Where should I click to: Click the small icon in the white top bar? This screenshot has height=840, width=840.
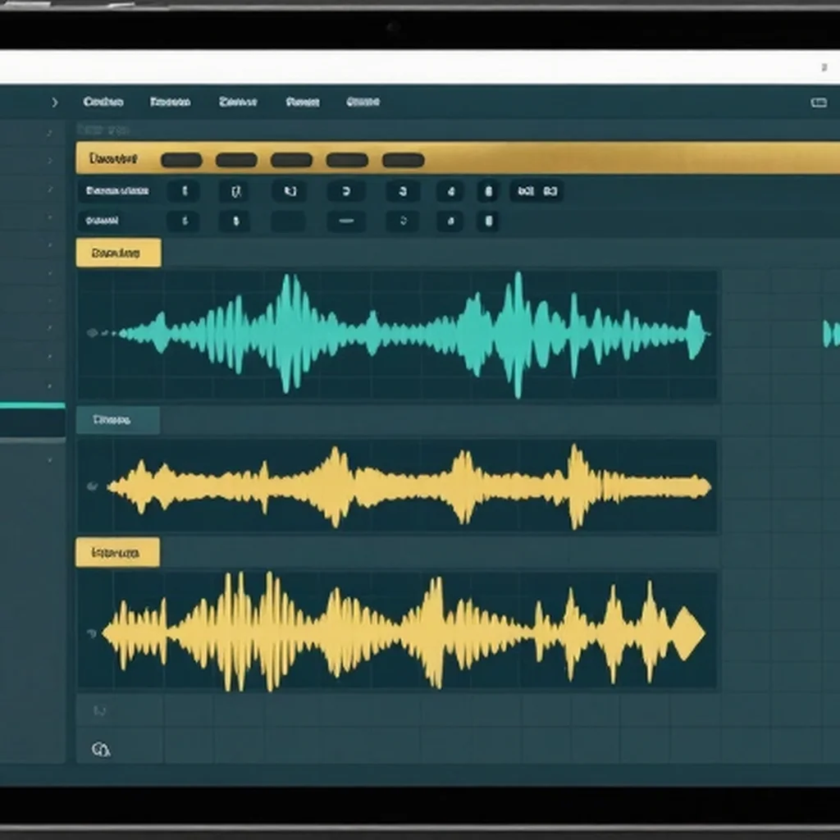(824, 67)
